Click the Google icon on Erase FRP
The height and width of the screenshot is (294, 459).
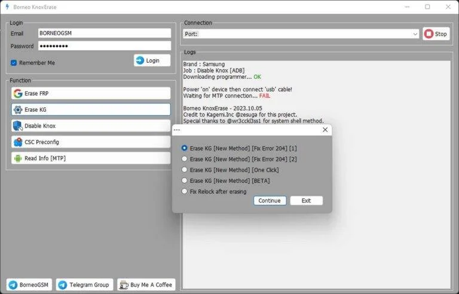coord(18,93)
